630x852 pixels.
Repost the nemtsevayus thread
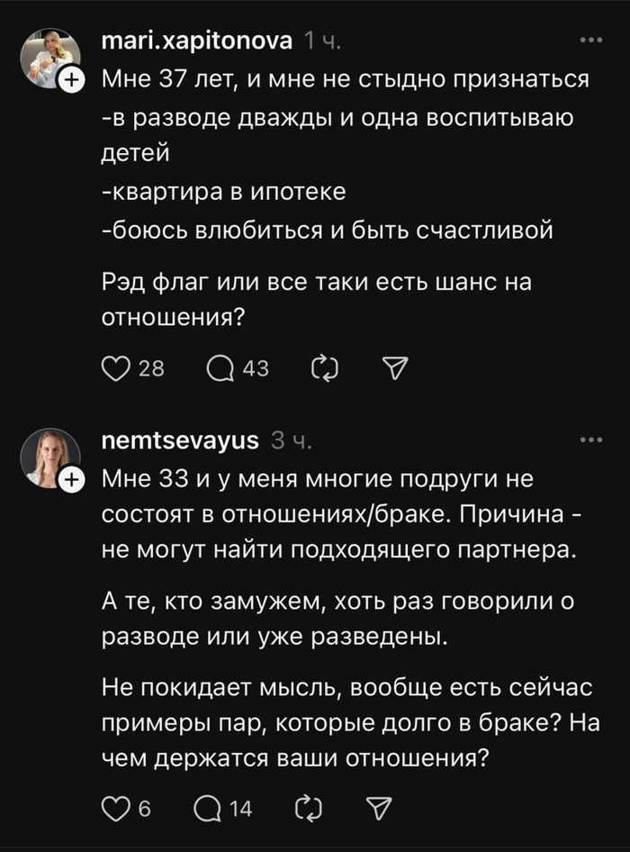pyautogui.click(x=307, y=808)
